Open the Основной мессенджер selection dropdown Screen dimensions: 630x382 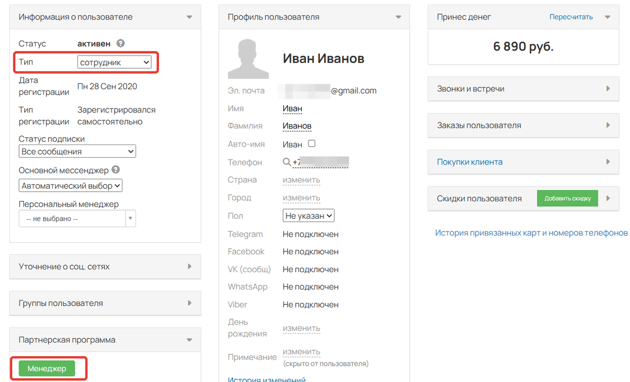[70, 186]
